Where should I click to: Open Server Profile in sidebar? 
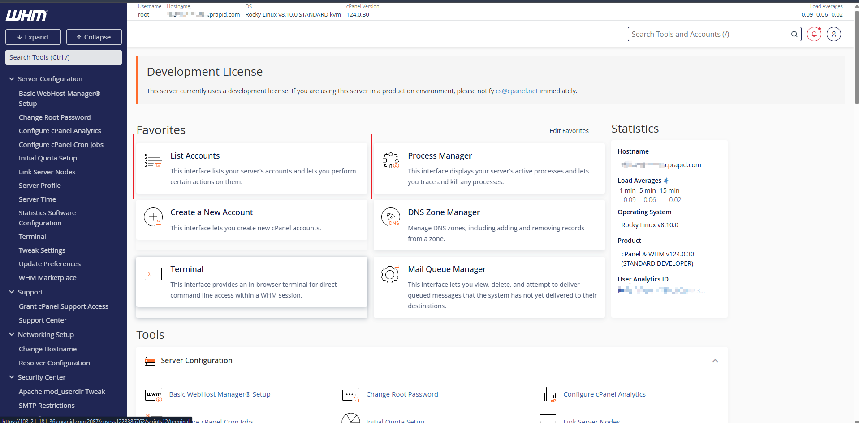(40, 186)
